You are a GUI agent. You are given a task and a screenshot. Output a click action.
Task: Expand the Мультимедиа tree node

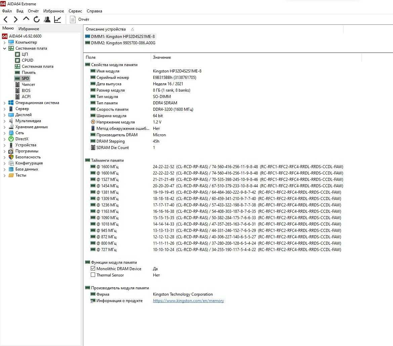tap(4, 121)
